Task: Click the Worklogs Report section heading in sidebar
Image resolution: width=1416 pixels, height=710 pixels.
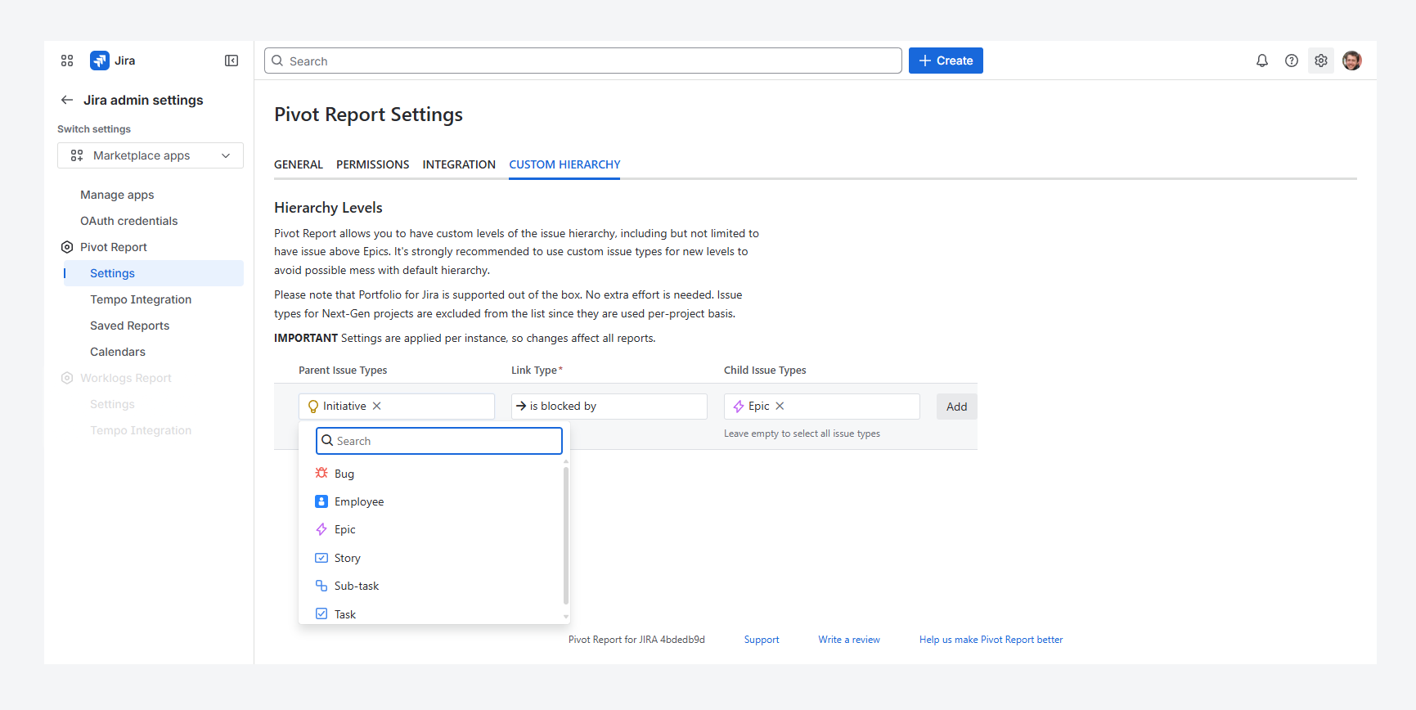Action: pyautogui.click(x=126, y=378)
